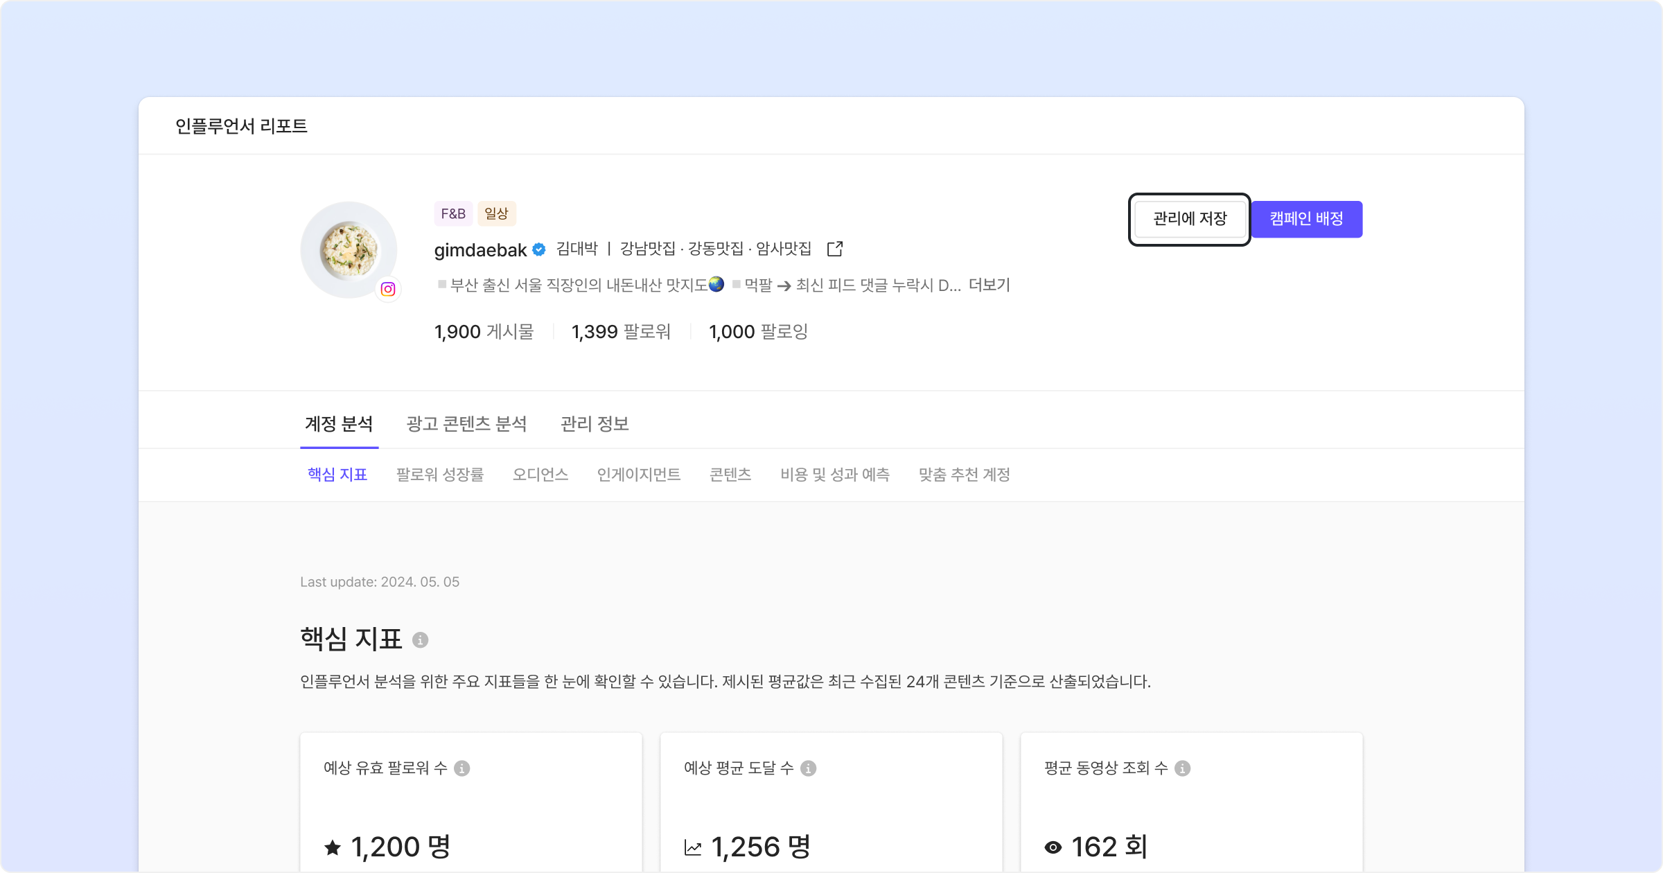
Task: Open 비용 및 성과 예측 sub-tab
Action: click(835, 475)
